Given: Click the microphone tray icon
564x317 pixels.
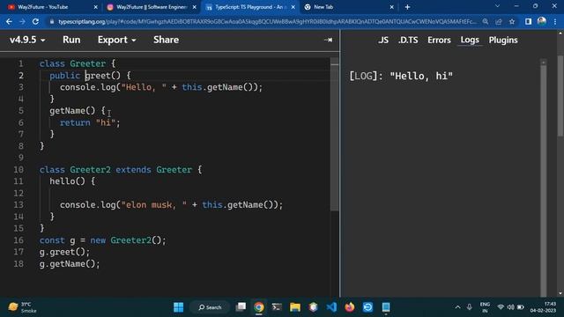Looking at the screenshot, I should (470, 307).
